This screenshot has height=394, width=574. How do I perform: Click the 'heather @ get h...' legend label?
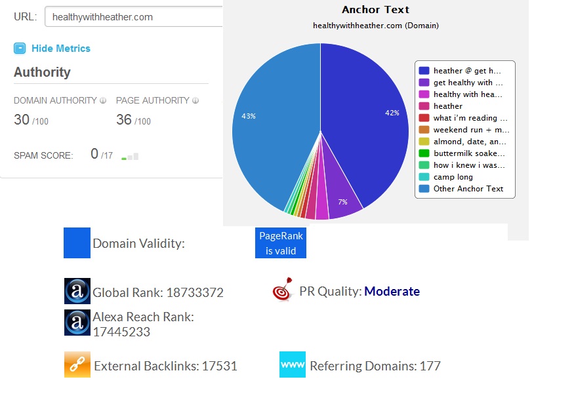pos(467,71)
